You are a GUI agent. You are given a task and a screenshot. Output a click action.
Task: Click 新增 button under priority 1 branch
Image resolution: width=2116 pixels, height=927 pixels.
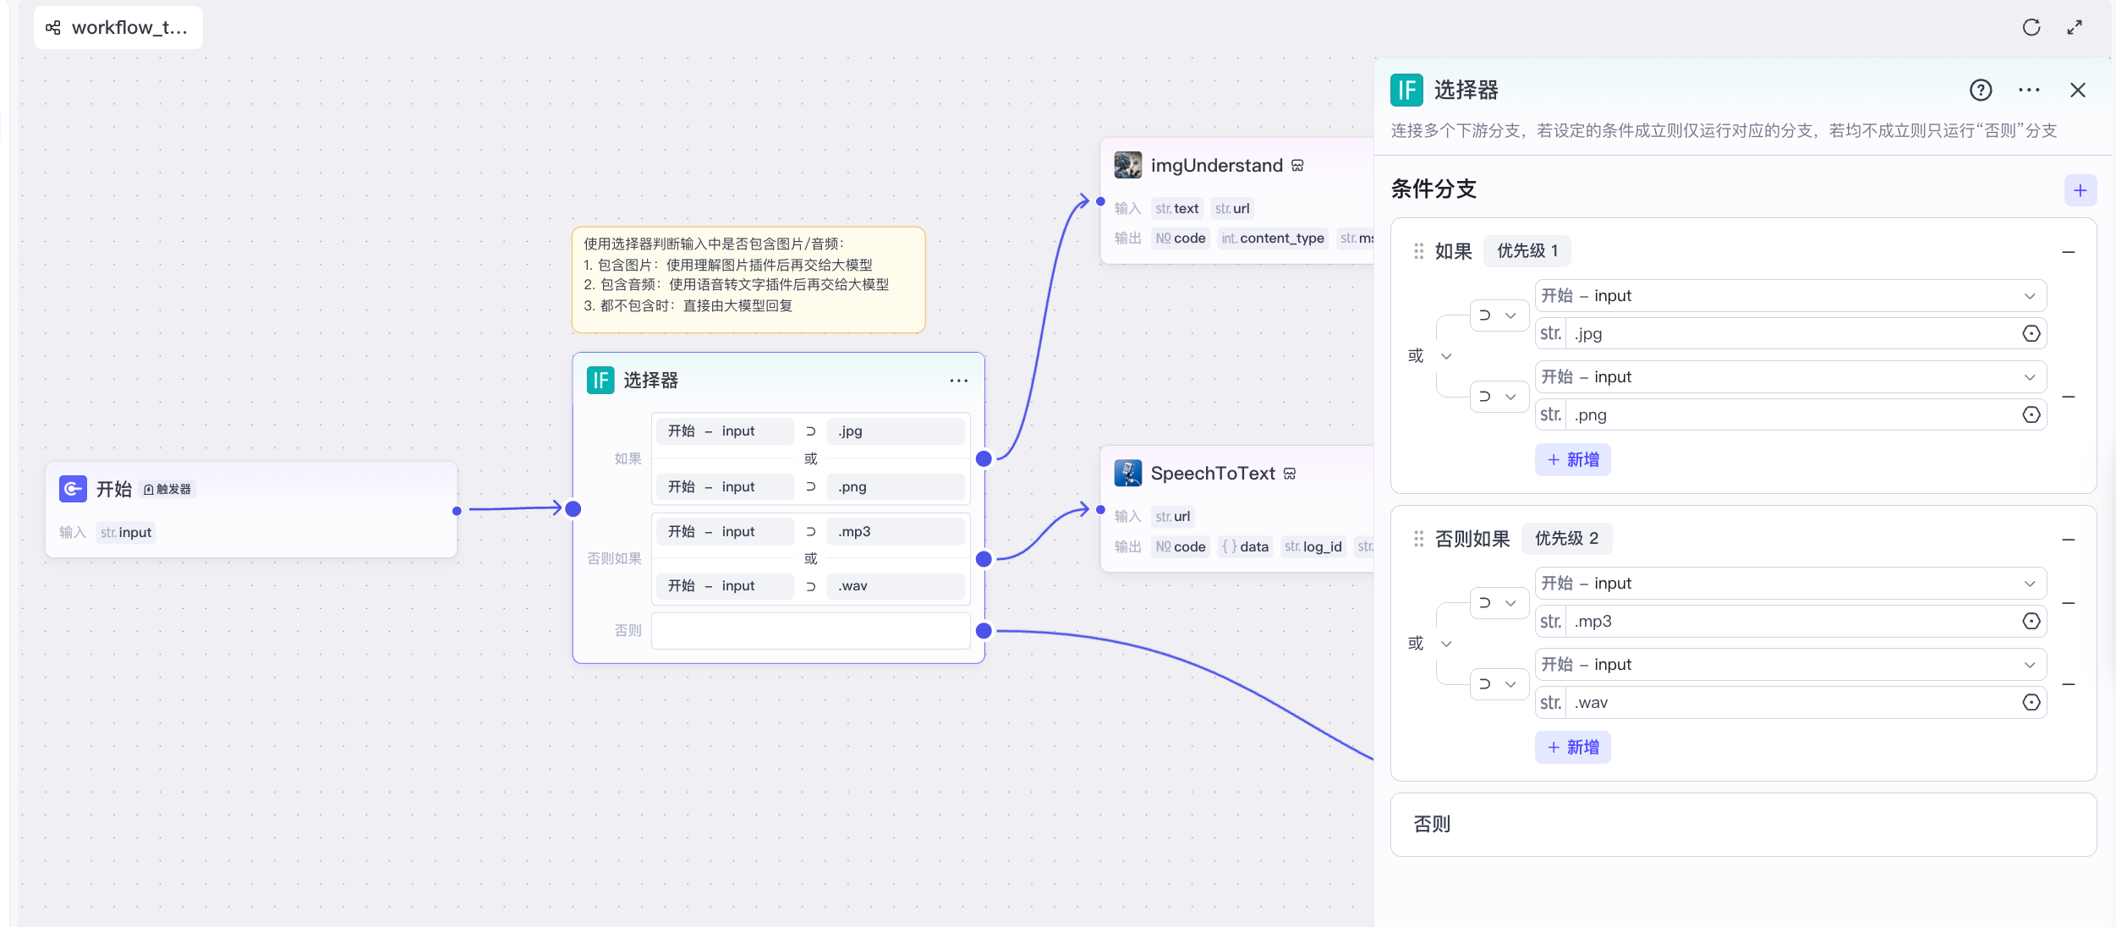coord(1572,459)
